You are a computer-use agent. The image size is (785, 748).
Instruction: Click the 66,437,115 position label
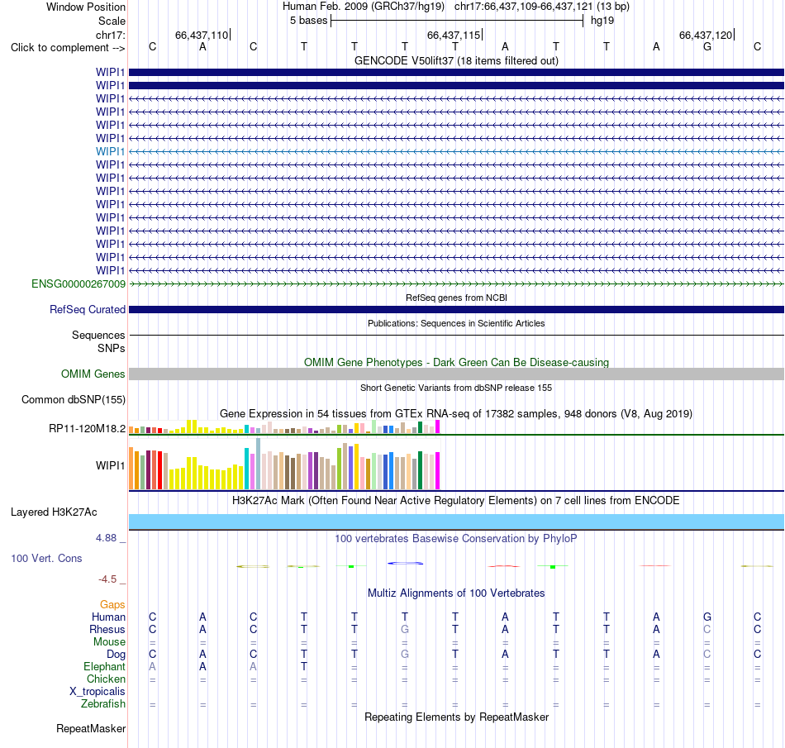(454, 35)
